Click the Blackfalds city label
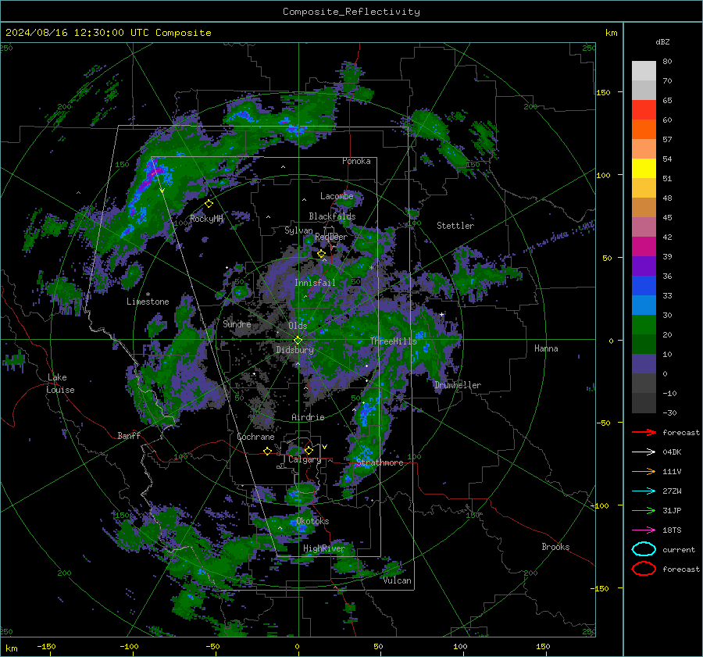 tap(332, 216)
